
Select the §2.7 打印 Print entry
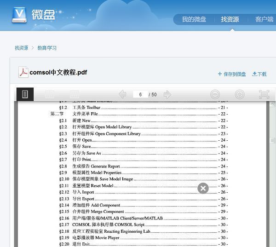click(144, 160)
